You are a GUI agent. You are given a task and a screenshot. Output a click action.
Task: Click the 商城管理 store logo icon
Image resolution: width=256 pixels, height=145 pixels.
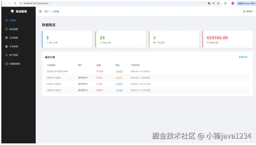[x=12, y=11]
